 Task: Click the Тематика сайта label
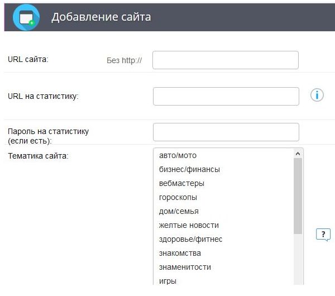(x=38, y=156)
